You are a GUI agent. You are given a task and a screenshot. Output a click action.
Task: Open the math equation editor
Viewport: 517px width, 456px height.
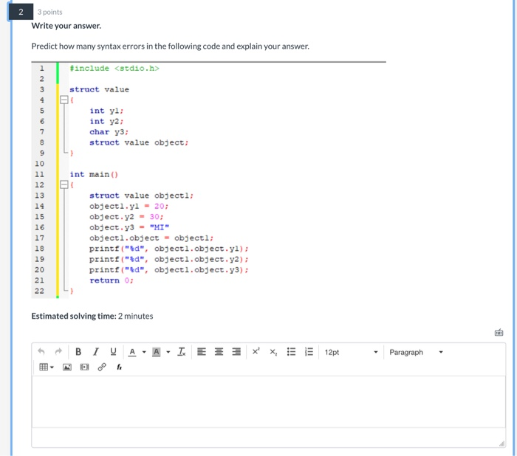point(120,367)
